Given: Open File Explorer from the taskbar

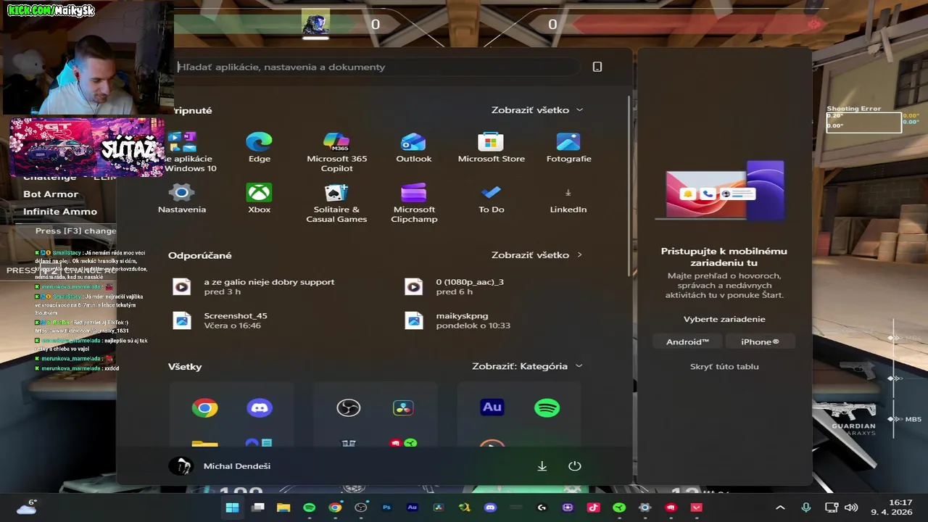Looking at the screenshot, I should coord(283,507).
